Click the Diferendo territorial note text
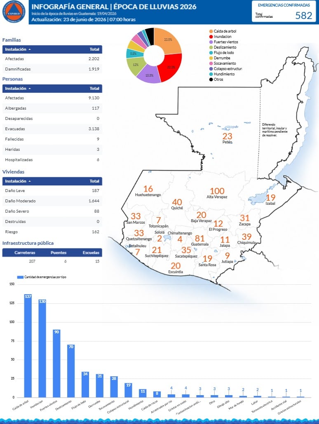Viewport: 319px width, 424px height. [x=274, y=130]
